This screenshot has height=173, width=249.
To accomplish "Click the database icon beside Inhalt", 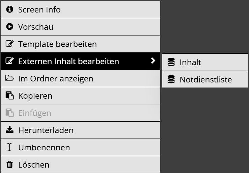I will point(171,62).
